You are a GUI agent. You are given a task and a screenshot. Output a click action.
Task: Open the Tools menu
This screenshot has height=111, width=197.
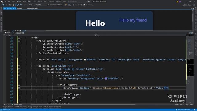pyautogui.click(x=45, y=2)
